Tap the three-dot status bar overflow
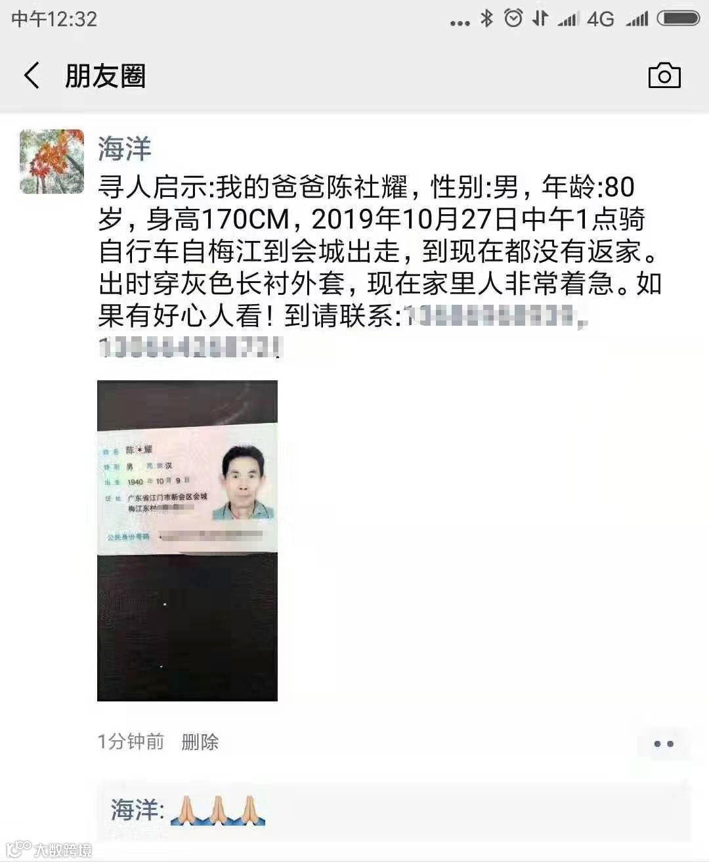 (460, 23)
